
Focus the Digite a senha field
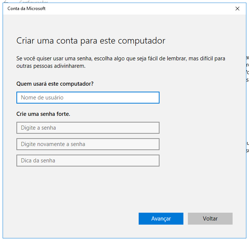pos(88,128)
